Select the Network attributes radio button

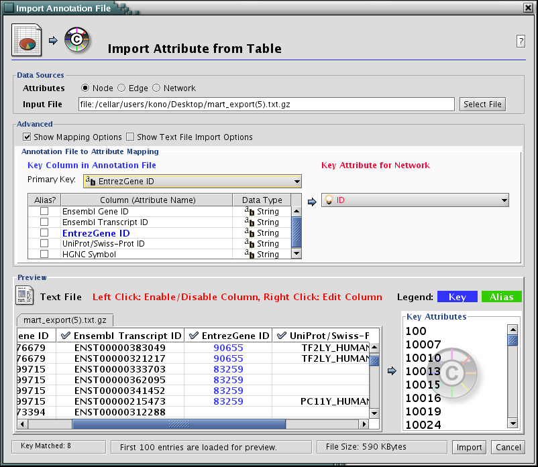coord(156,88)
